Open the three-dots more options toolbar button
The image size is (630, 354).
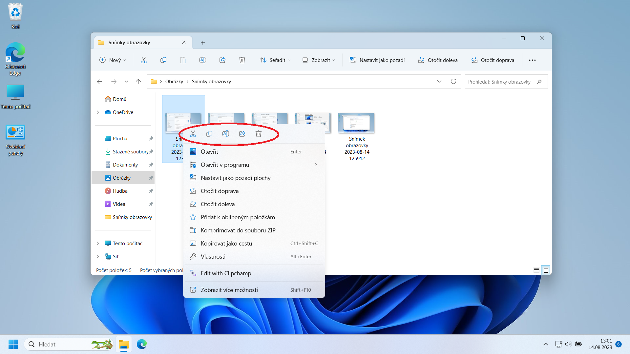[532, 60]
